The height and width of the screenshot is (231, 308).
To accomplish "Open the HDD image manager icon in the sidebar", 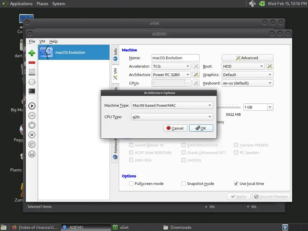I will 32,72.
